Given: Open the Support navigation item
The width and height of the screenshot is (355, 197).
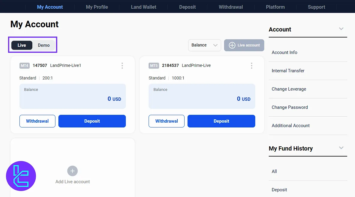Looking at the screenshot, I should click(x=316, y=7).
